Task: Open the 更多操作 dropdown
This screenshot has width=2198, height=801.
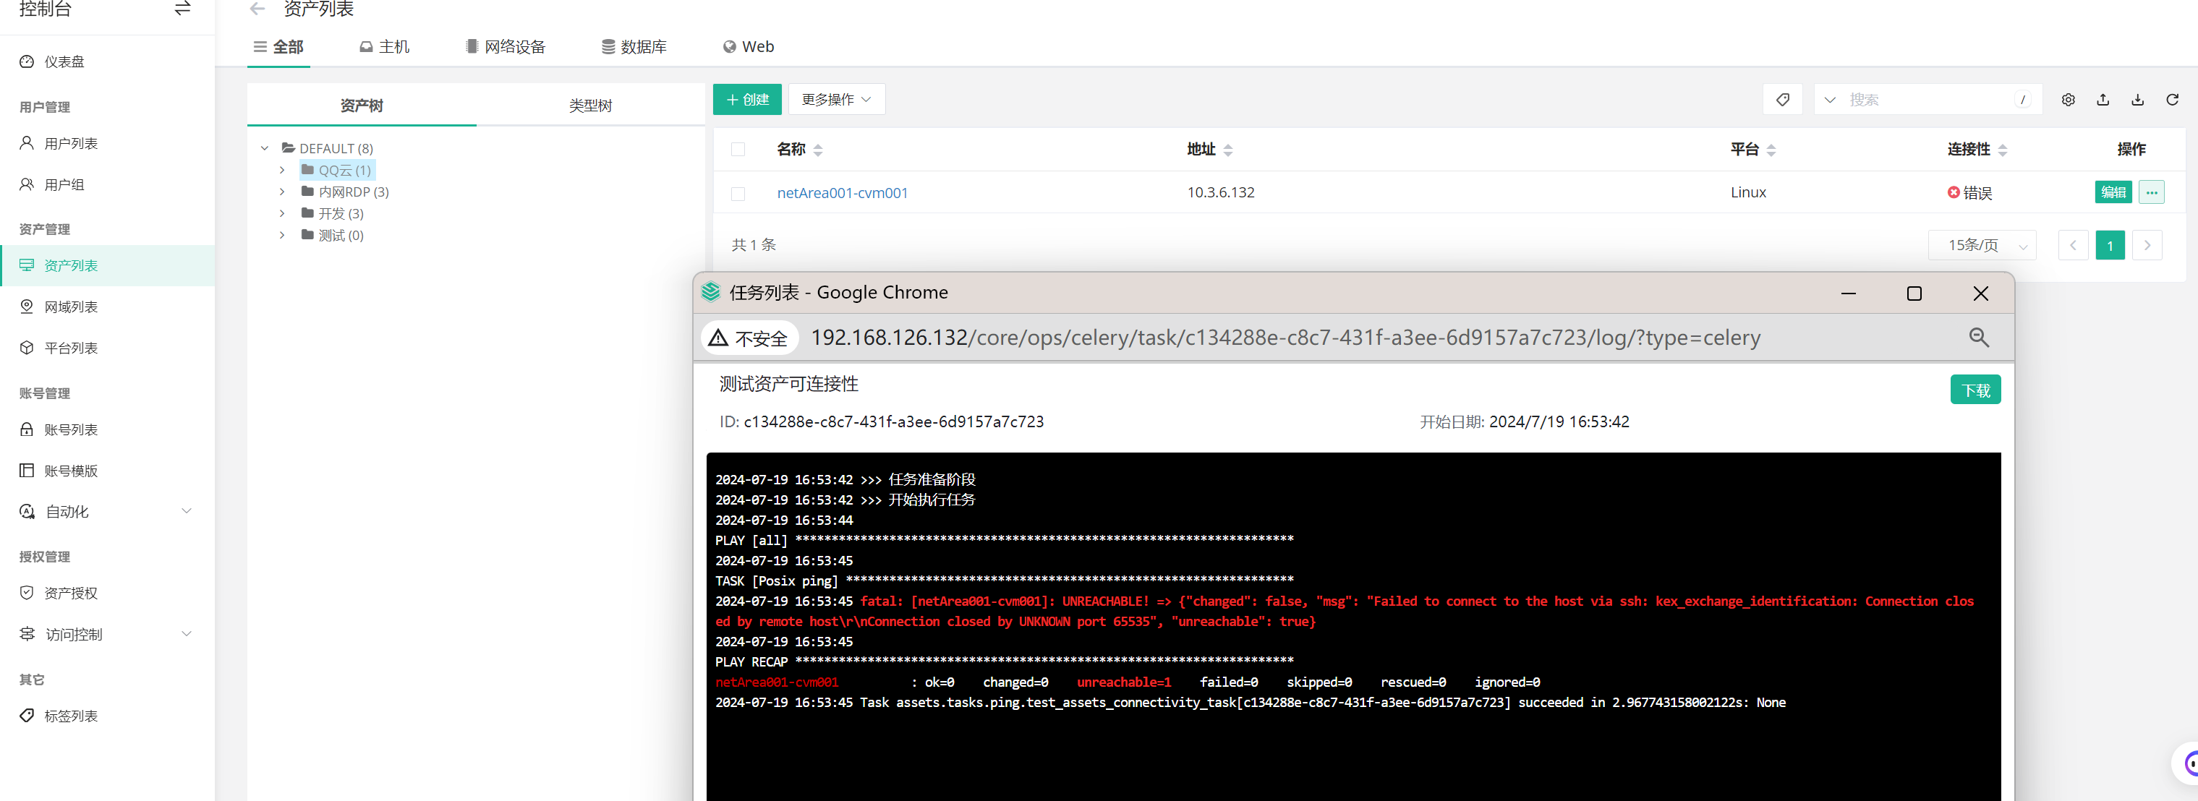Action: tap(835, 100)
